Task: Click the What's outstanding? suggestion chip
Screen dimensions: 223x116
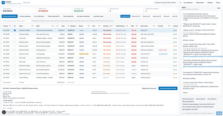Action: pyautogui.click(x=188, y=102)
